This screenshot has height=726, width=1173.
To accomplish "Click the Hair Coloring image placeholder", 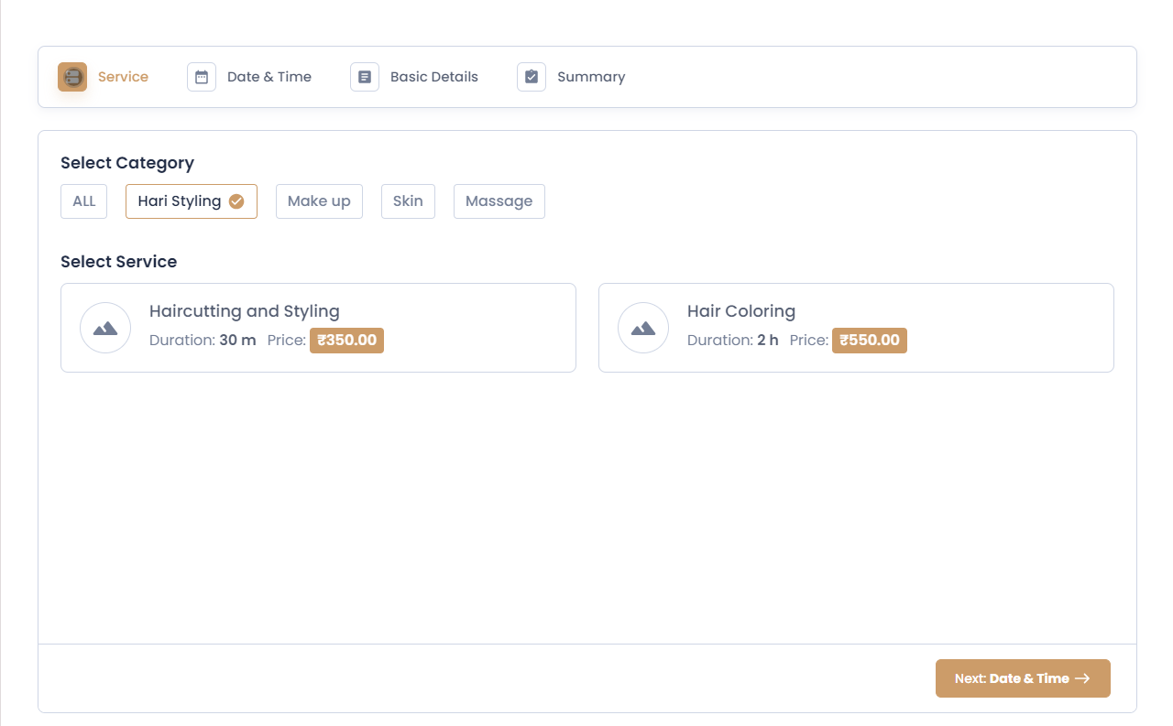I will coord(643,328).
